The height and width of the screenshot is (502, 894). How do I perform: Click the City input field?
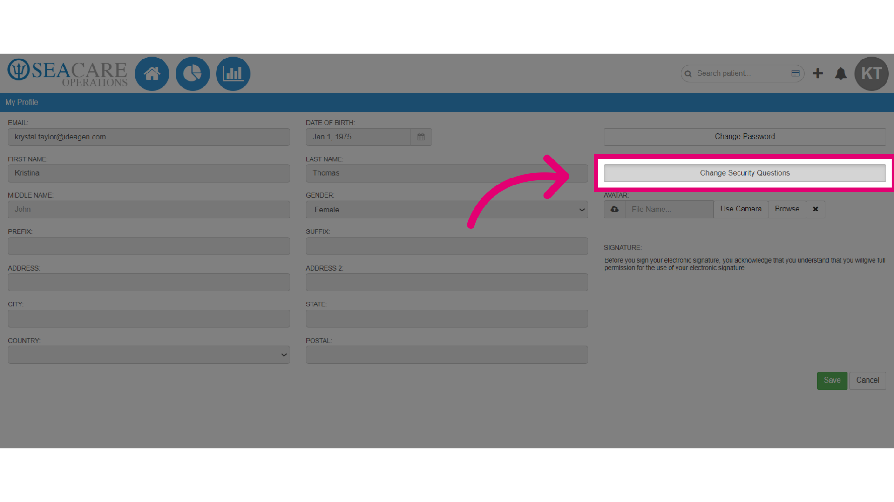pyautogui.click(x=149, y=319)
